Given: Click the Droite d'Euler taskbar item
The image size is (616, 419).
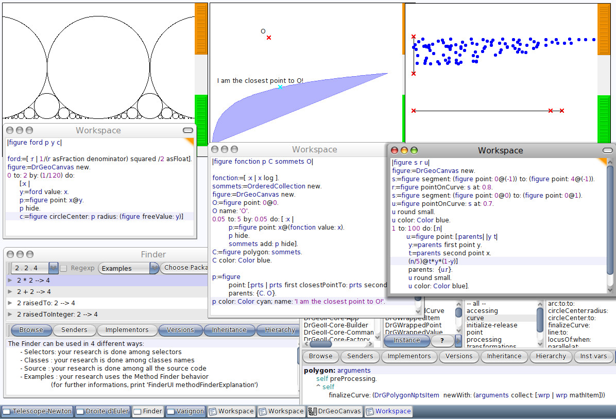Looking at the screenshot, I should pyautogui.click(x=102, y=411).
